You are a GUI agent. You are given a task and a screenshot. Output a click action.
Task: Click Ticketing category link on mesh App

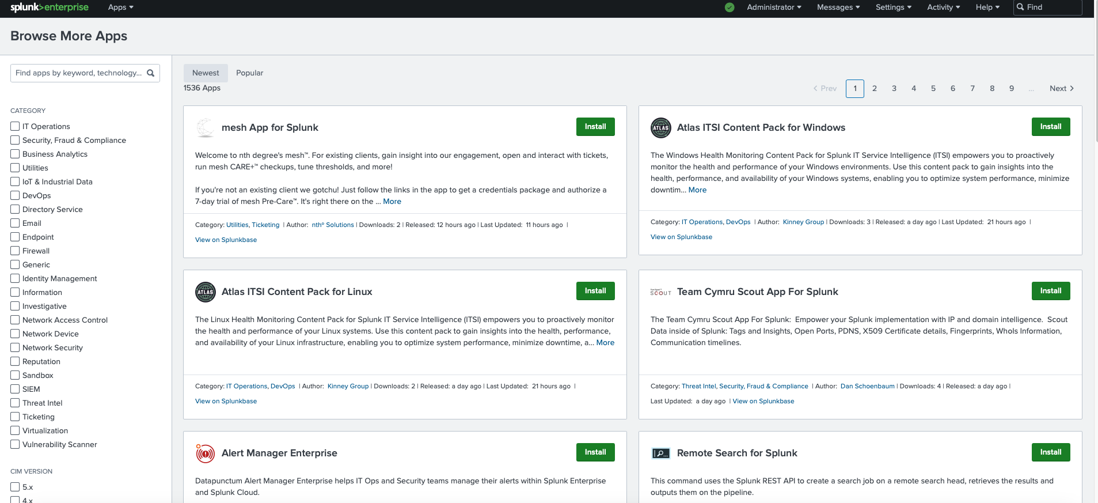265,225
